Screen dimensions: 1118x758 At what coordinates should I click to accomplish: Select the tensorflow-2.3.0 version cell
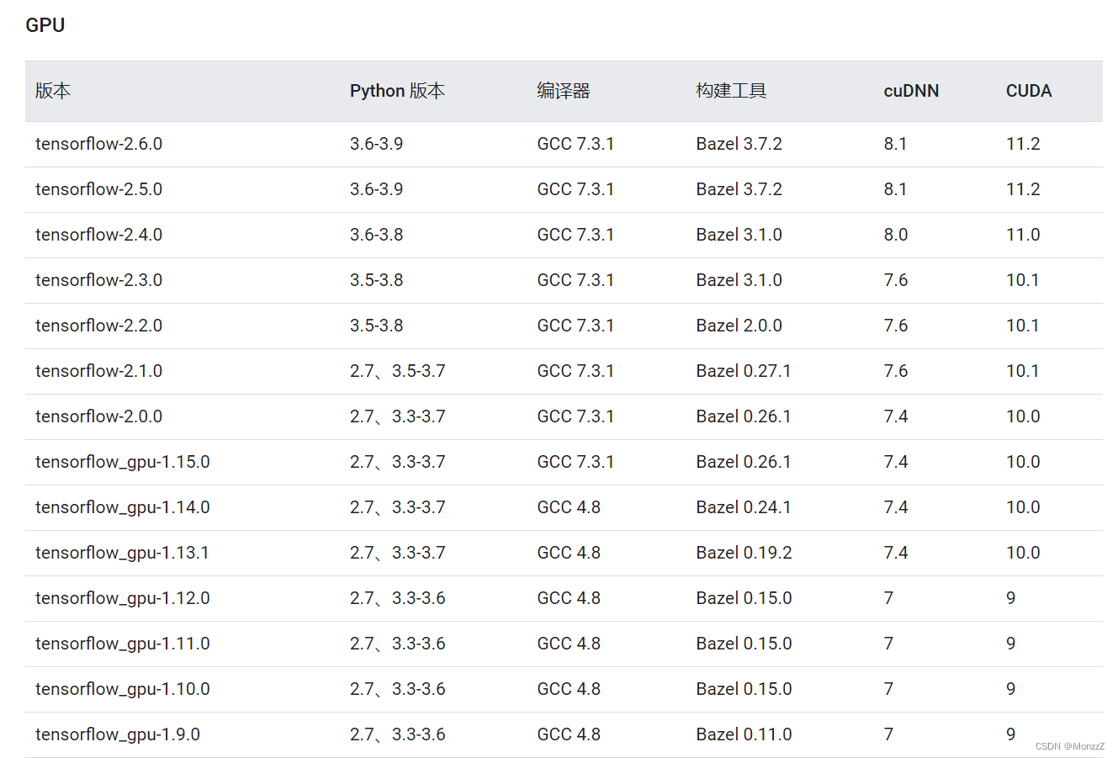pyautogui.click(x=99, y=280)
